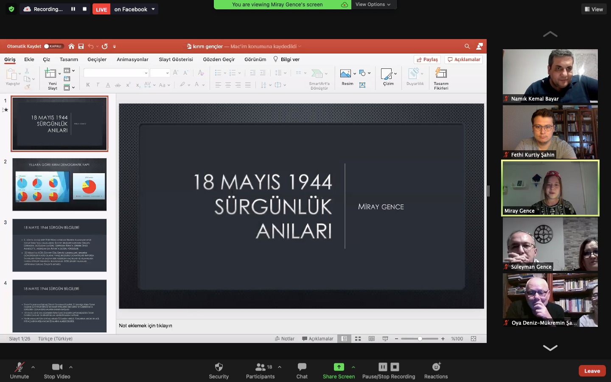Switch to reading view in status bar
The height and width of the screenshot is (382, 611).
372,339
